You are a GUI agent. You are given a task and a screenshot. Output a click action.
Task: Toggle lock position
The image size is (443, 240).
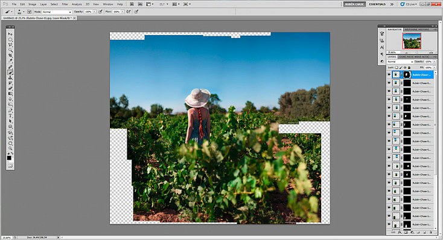pyautogui.click(x=405, y=68)
